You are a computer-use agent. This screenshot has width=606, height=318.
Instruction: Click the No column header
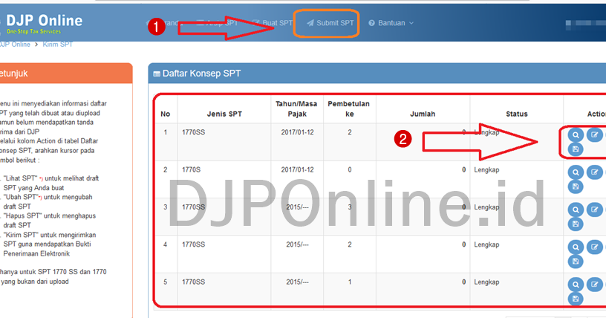(166, 114)
